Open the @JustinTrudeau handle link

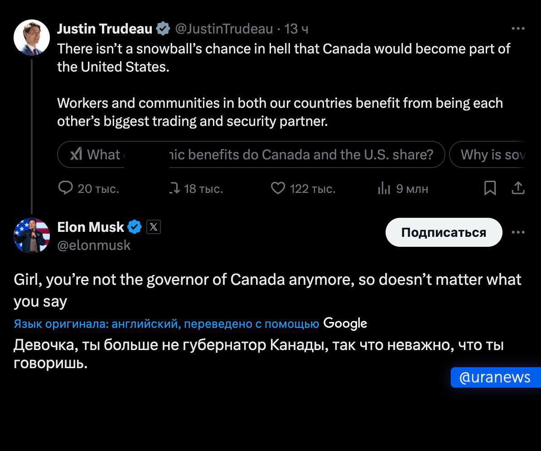click(224, 29)
